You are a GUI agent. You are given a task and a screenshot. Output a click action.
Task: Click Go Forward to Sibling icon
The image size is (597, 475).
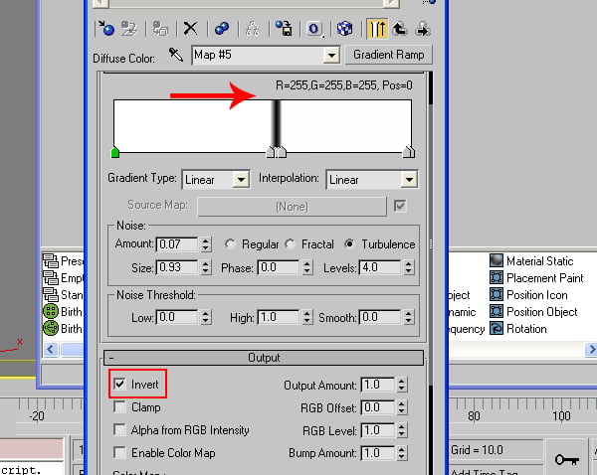click(423, 29)
